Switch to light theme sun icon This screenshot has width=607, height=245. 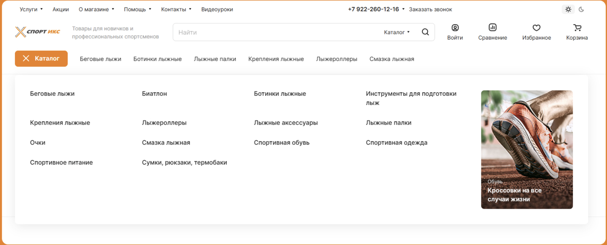[568, 10]
